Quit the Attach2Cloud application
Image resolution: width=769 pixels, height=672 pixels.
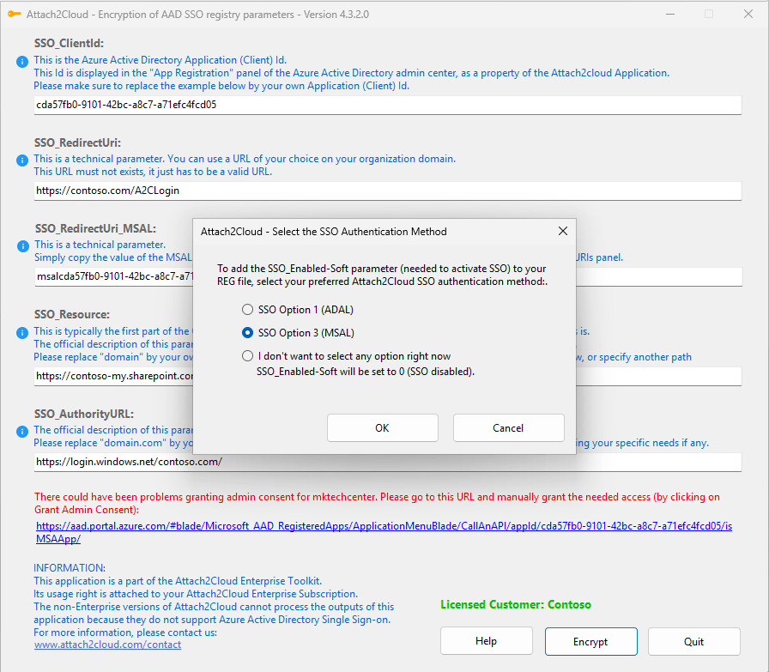pos(693,640)
